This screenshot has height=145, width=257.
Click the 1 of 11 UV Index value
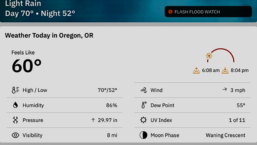pos(237,120)
